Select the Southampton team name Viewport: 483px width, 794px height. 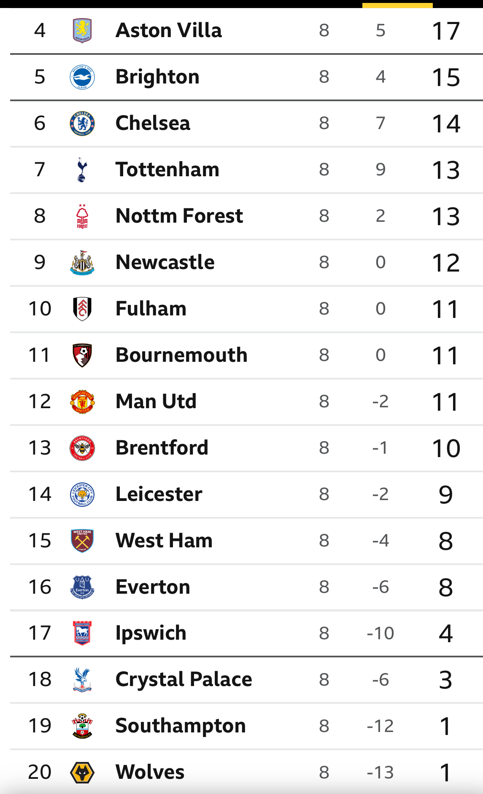tap(181, 726)
